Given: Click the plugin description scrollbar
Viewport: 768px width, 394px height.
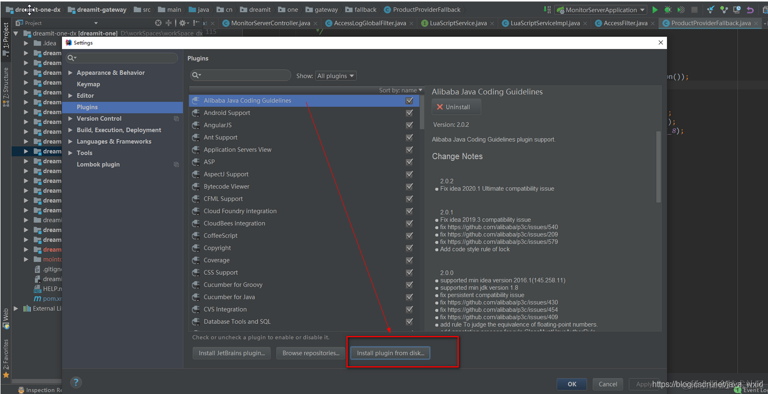Looking at the screenshot, I should coord(659,167).
